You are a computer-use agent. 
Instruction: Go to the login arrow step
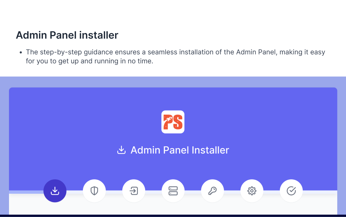pyautogui.click(x=134, y=191)
